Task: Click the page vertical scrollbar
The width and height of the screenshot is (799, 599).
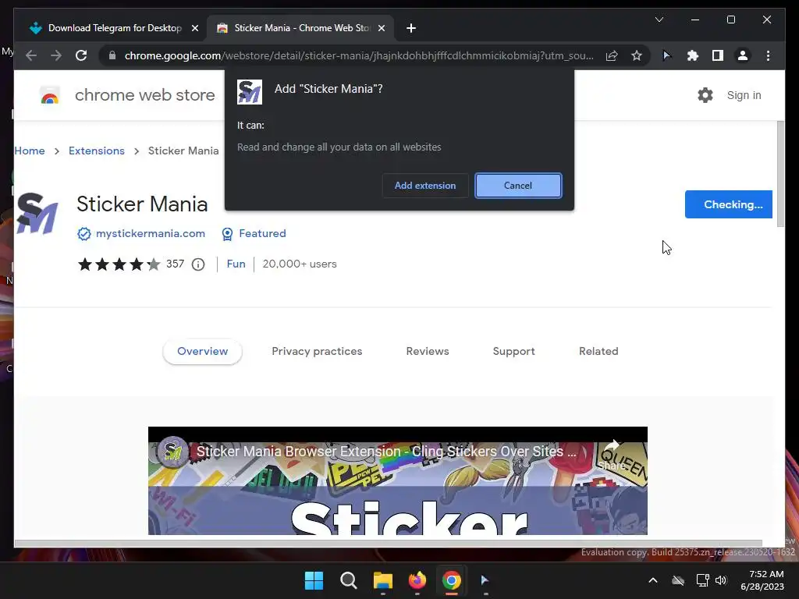Action: coord(779,175)
